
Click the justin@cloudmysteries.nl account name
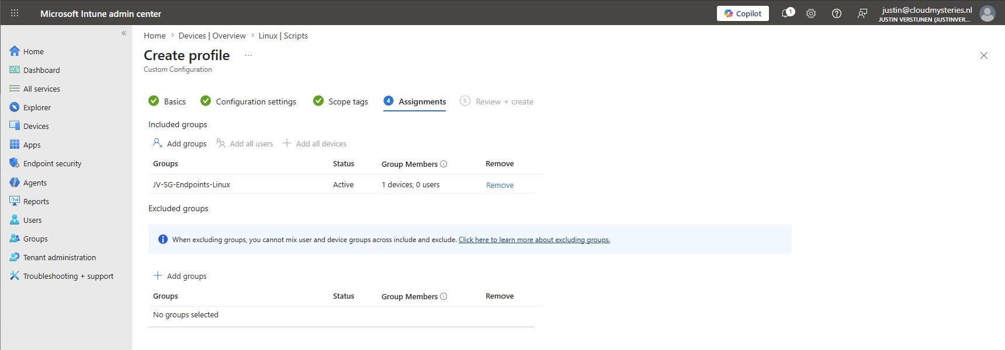(x=927, y=10)
